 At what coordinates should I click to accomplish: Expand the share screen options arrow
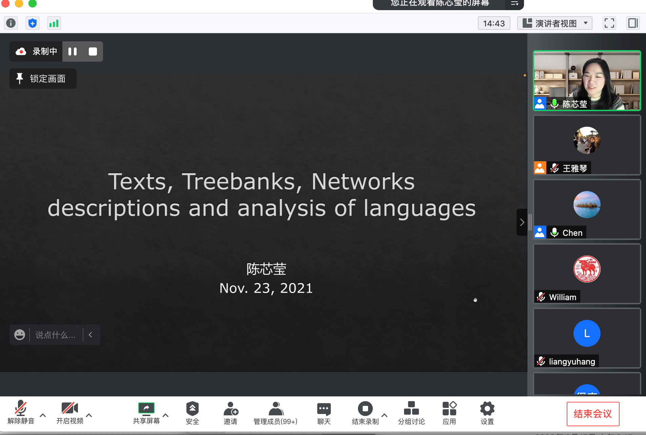click(166, 415)
